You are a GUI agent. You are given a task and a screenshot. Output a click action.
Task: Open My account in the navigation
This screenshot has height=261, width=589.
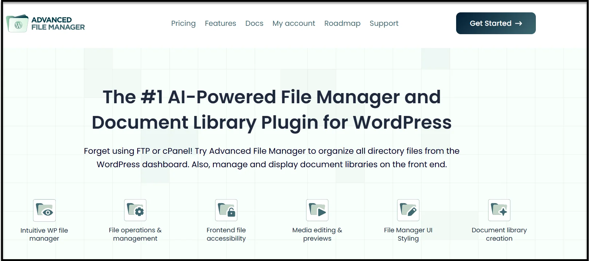[294, 23]
